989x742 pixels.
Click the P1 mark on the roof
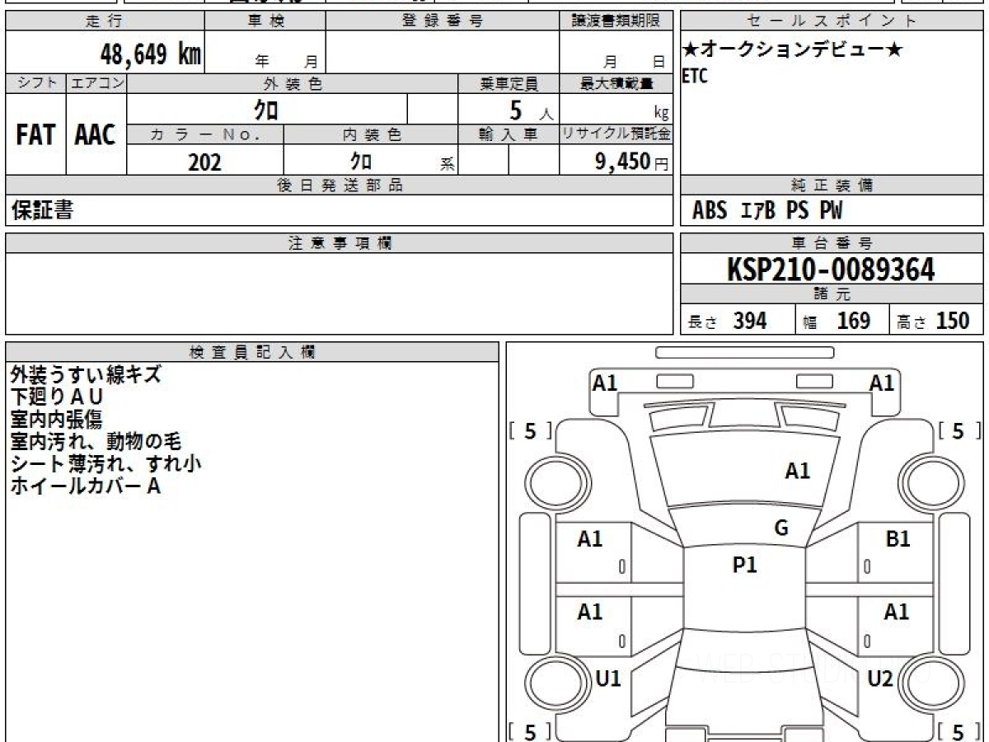(744, 565)
